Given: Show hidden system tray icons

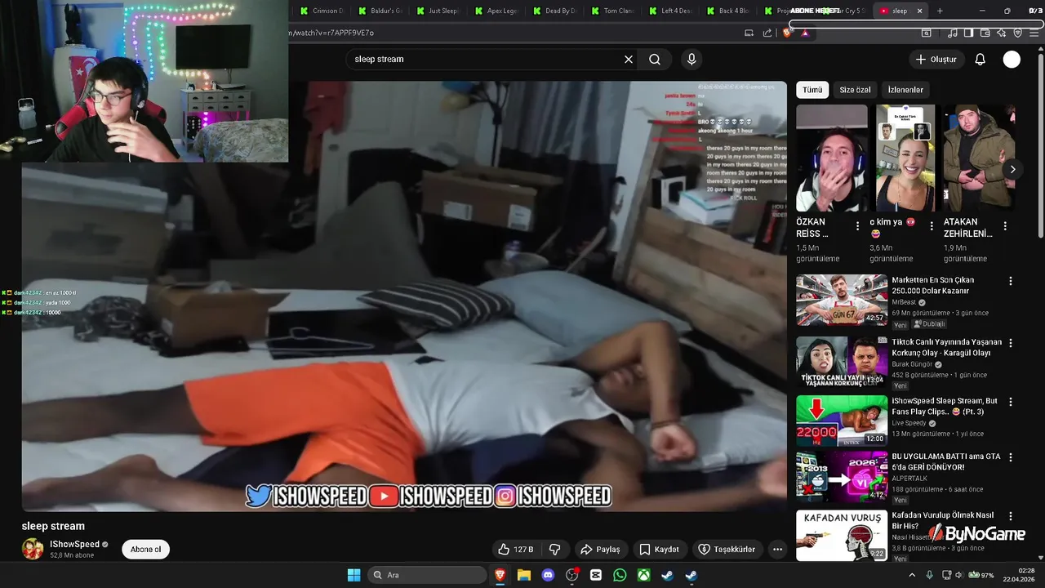Looking at the screenshot, I should 912,575.
